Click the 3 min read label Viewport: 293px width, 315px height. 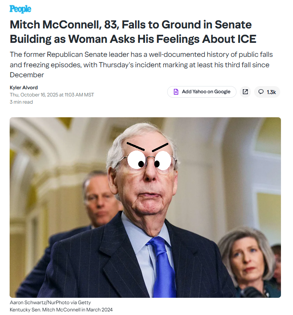pos(21,102)
